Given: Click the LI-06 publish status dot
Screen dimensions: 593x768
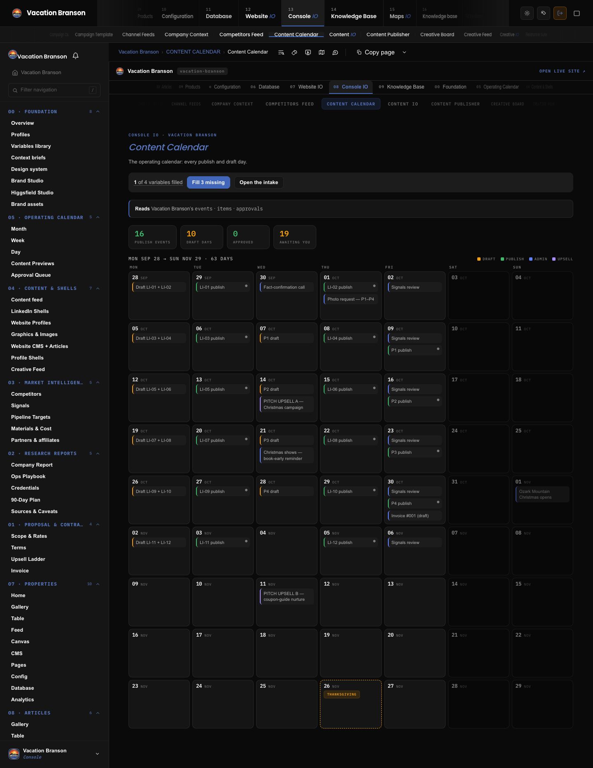Looking at the screenshot, I should pyautogui.click(x=374, y=388).
